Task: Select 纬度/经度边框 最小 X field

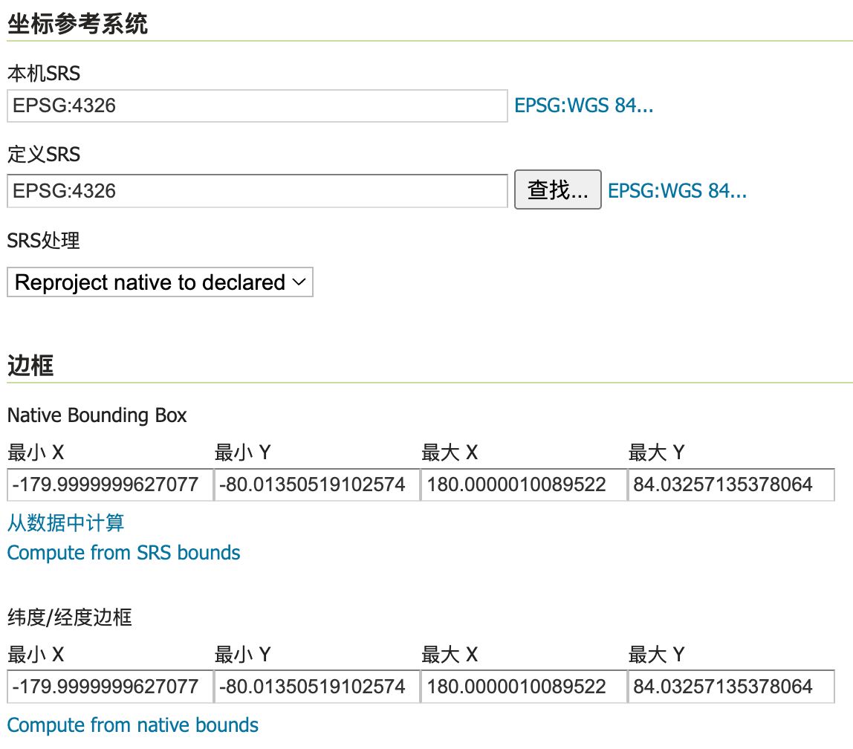Action: 110,687
